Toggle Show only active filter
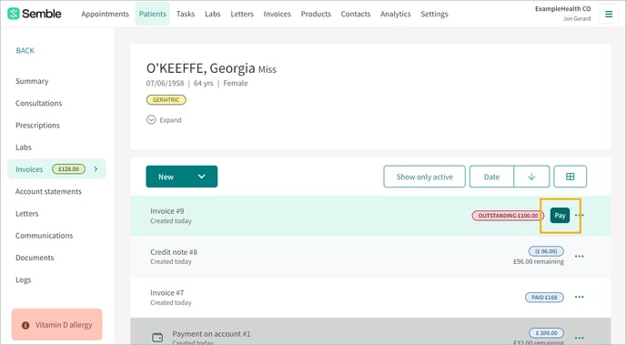 tap(424, 177)
